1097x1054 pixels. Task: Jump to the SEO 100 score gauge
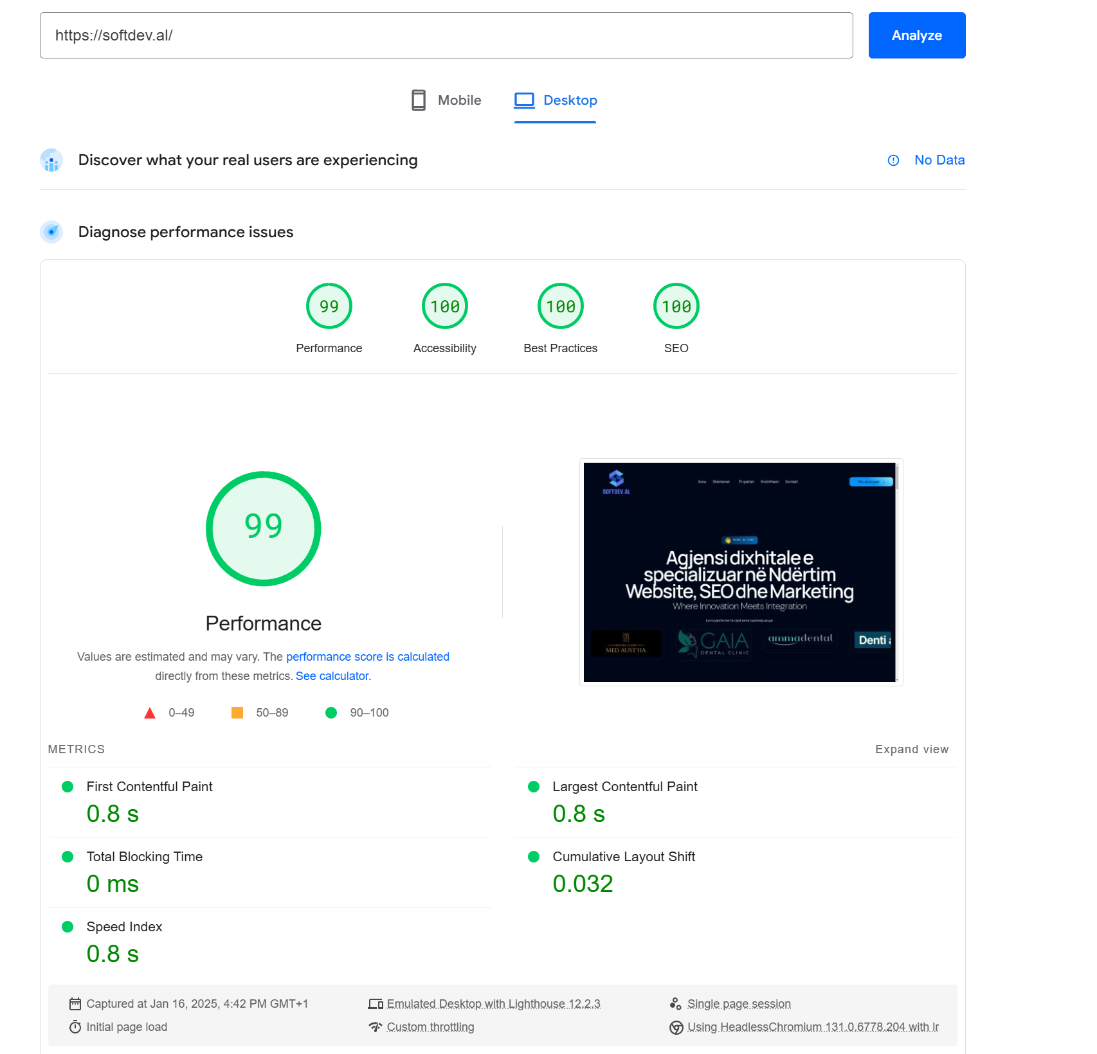[x=676, y=306]
